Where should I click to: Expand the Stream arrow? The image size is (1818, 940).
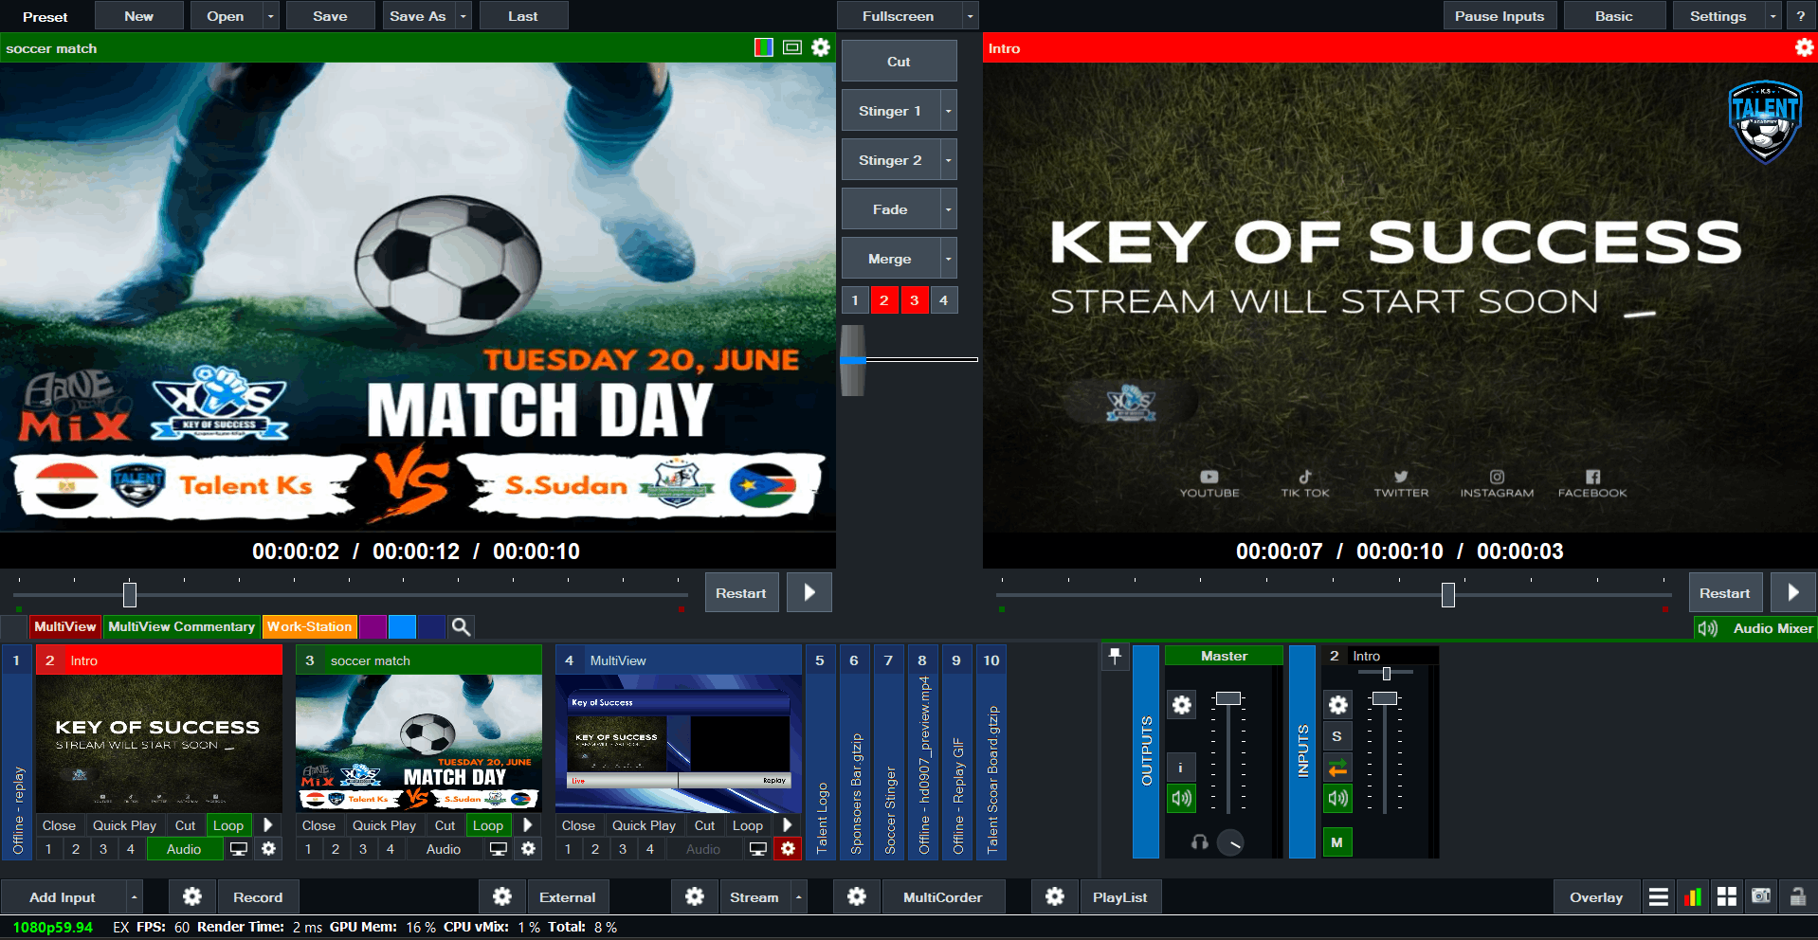799,896
